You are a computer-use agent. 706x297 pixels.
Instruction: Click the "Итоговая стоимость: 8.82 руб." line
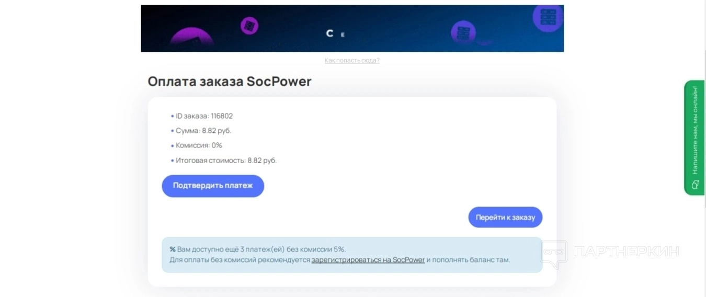pos(226,161)
